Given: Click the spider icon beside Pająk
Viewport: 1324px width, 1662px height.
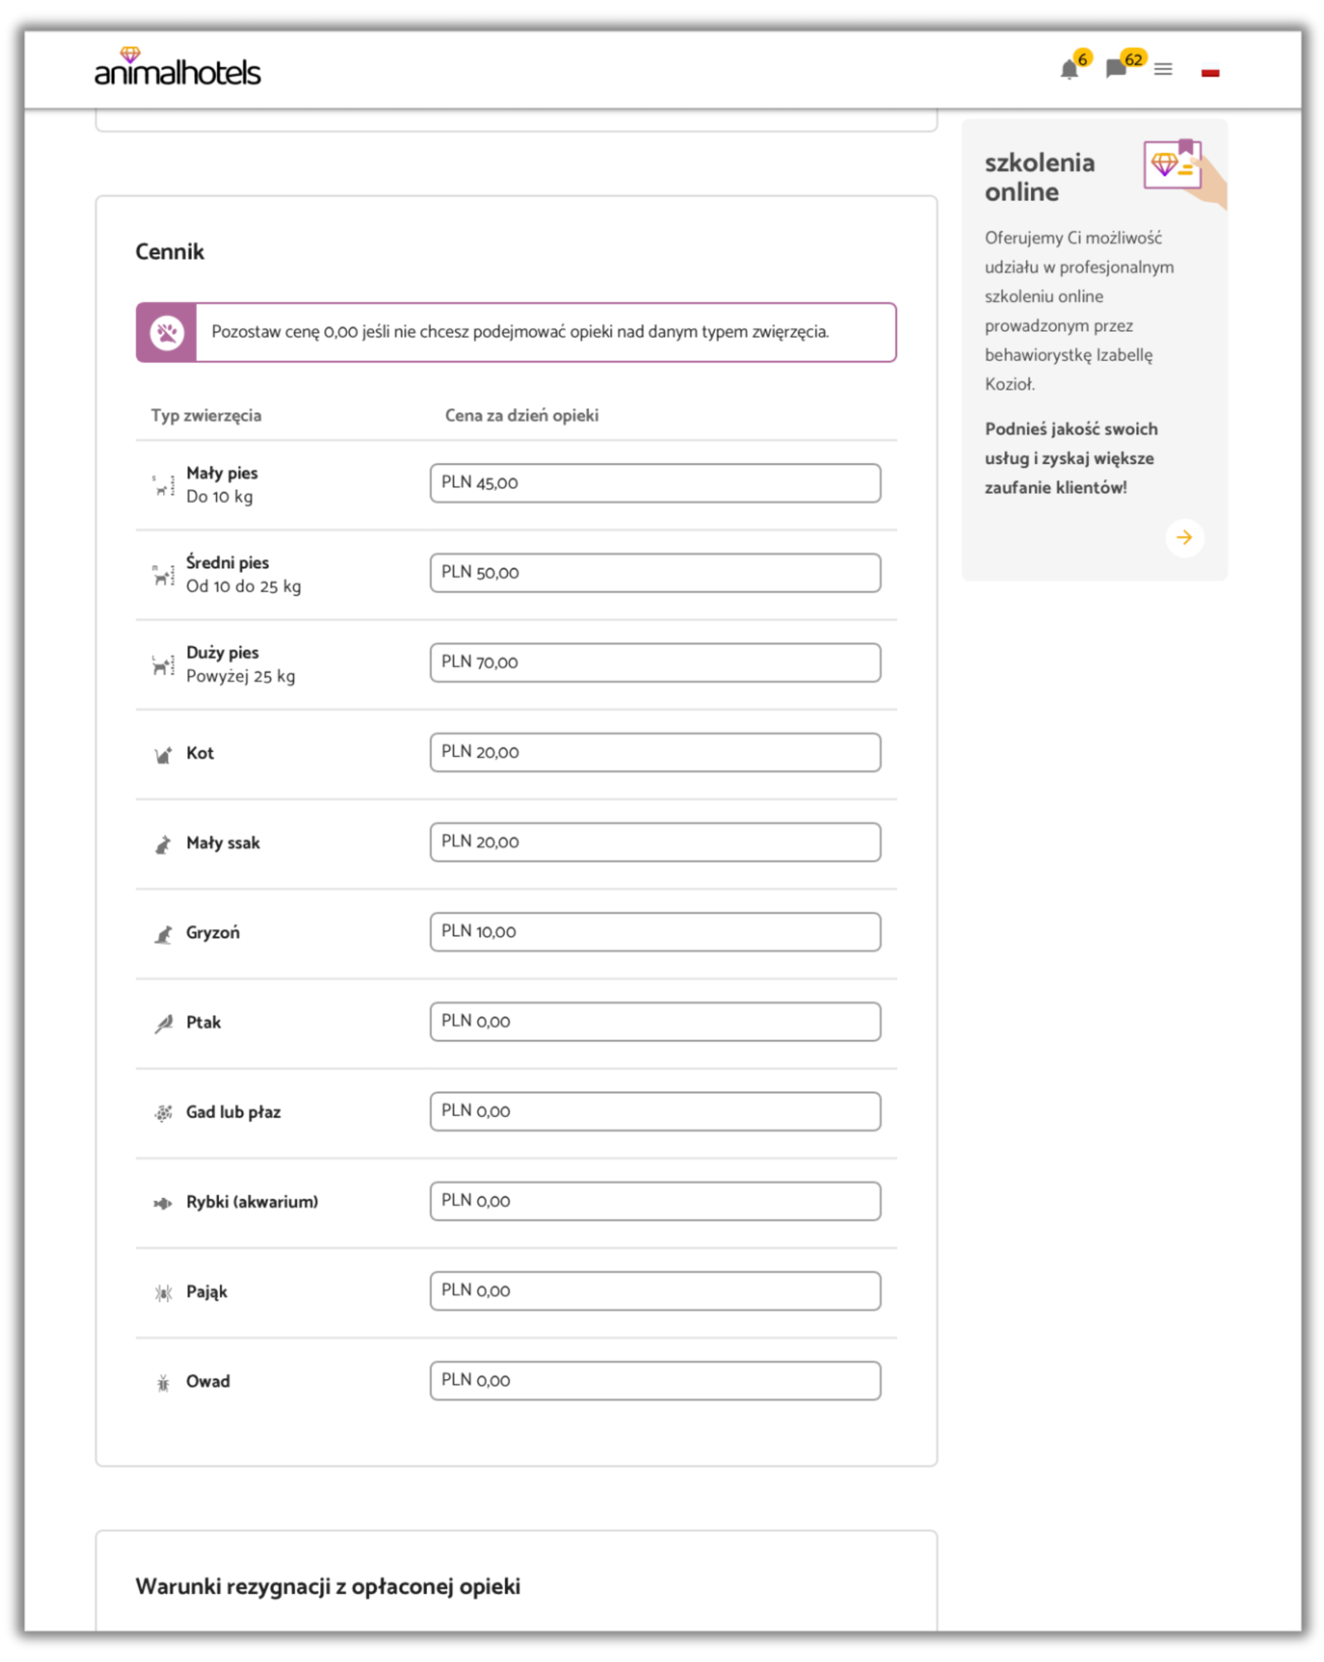Looking at the screenshot, I should click(163, 1293).
